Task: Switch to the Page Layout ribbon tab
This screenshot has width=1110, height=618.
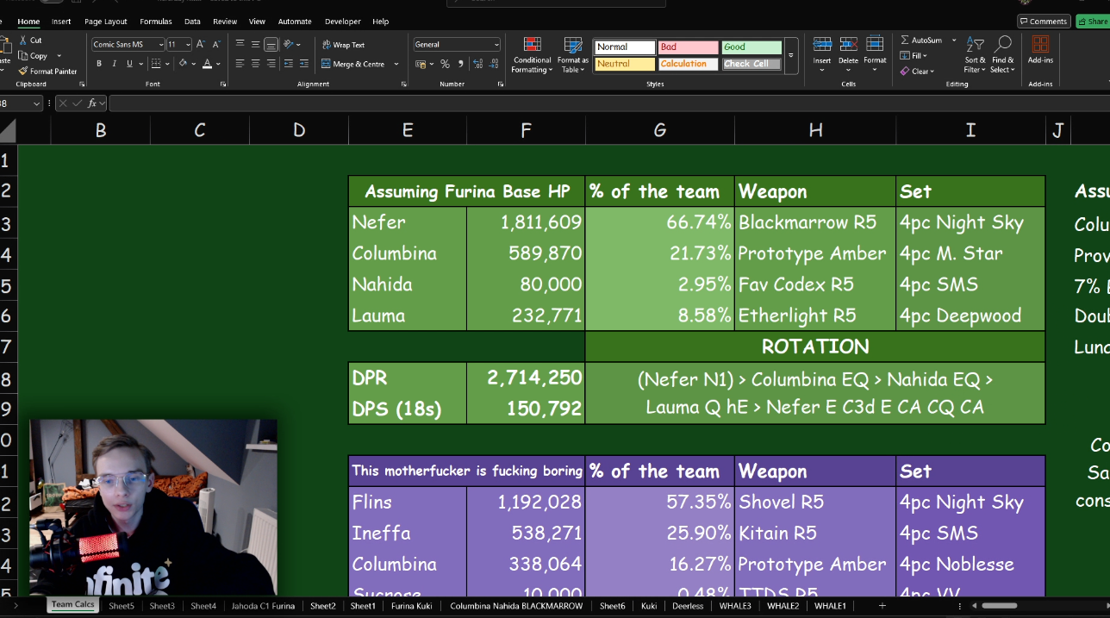Action: pos(106,22)
